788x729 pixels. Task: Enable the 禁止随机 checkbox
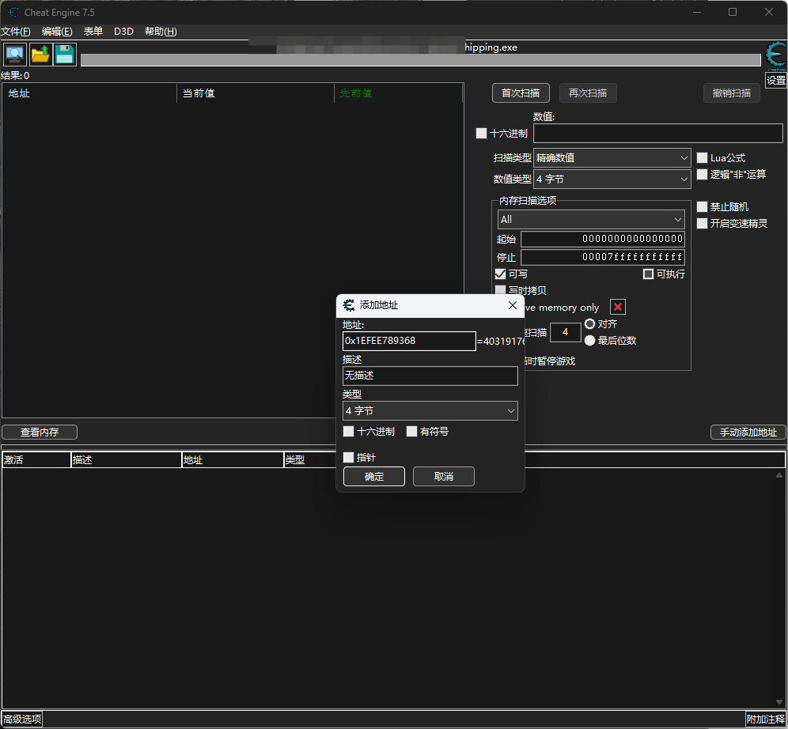(x=702, y=207)
